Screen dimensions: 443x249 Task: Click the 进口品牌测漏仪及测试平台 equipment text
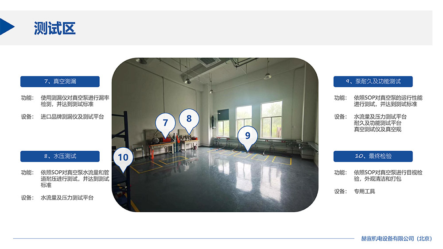pyautogui.click(x=72, y=117)
